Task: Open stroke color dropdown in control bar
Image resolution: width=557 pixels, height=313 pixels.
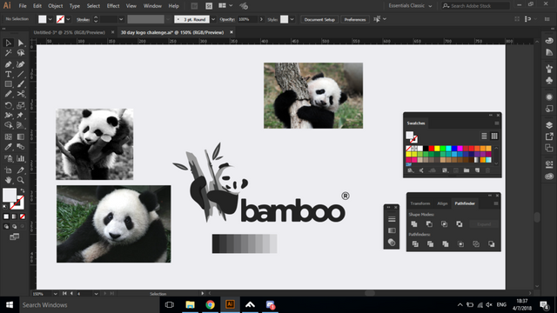Action: [68, 19]
